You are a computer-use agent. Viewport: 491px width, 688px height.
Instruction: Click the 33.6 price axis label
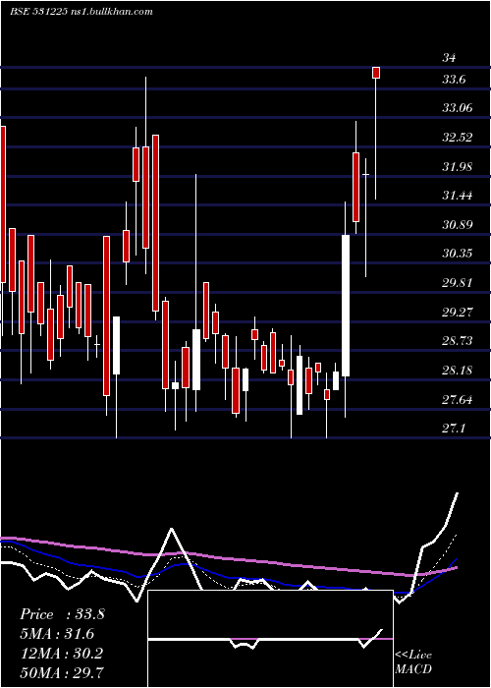454,80
